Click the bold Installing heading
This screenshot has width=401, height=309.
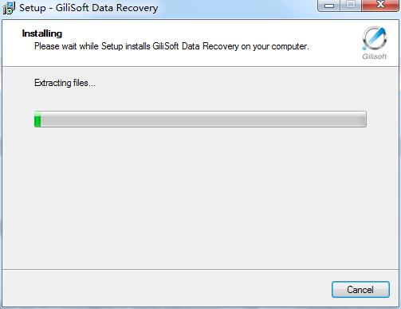(x=42, y=33)
